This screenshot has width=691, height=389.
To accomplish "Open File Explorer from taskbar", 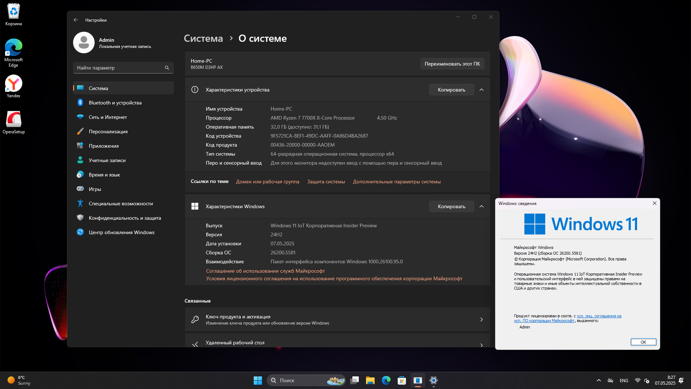I will (x=370, y=380).
